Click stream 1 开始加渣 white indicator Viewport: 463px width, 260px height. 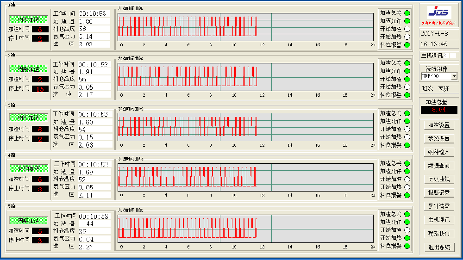pyautogui.click(x=407, y=29)
